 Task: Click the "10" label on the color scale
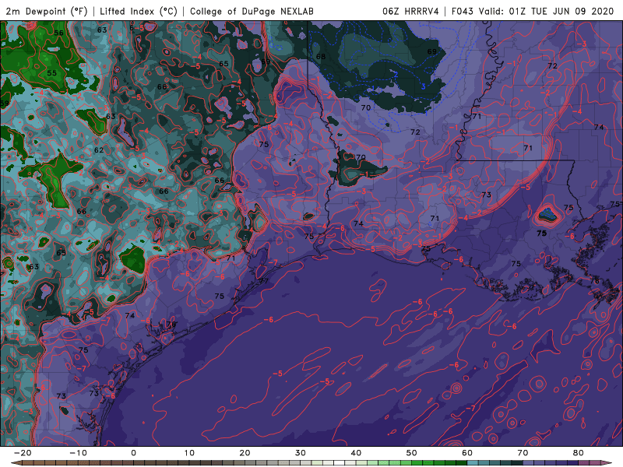189,453
